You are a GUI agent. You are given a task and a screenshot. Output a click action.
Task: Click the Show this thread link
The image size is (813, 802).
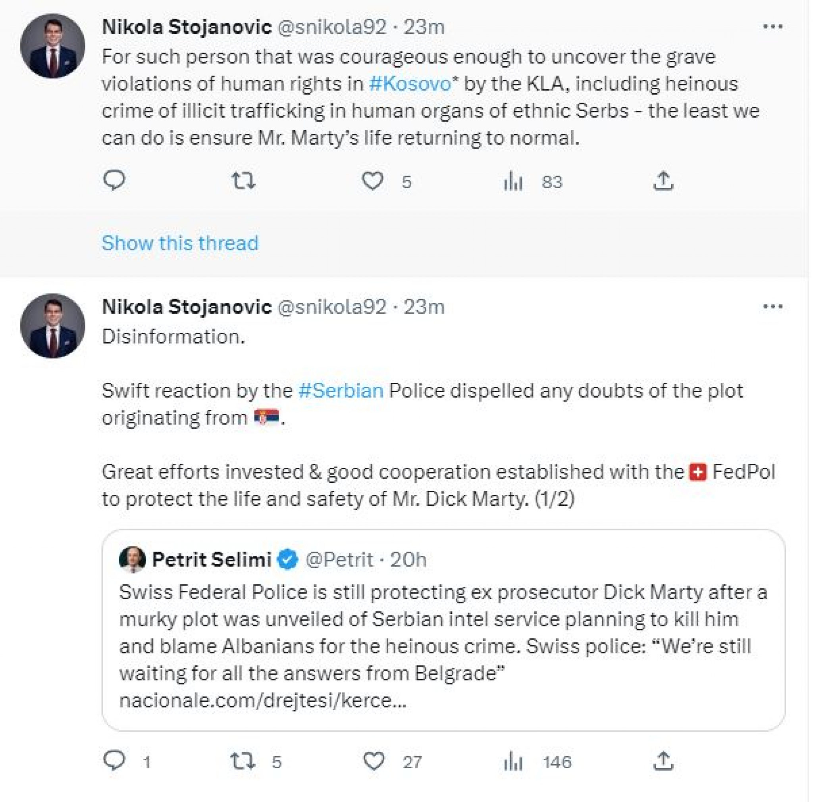[x=180, y=243]
